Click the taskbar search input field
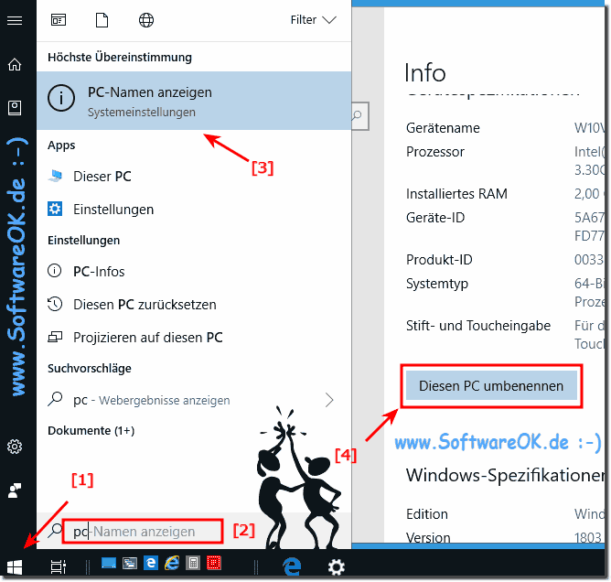Viewport: 611px width, 582px height. 143,532
